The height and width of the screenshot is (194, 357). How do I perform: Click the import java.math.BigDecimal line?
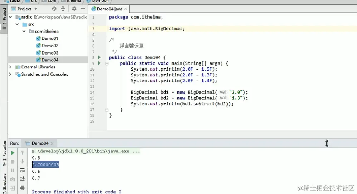point(147,29)
